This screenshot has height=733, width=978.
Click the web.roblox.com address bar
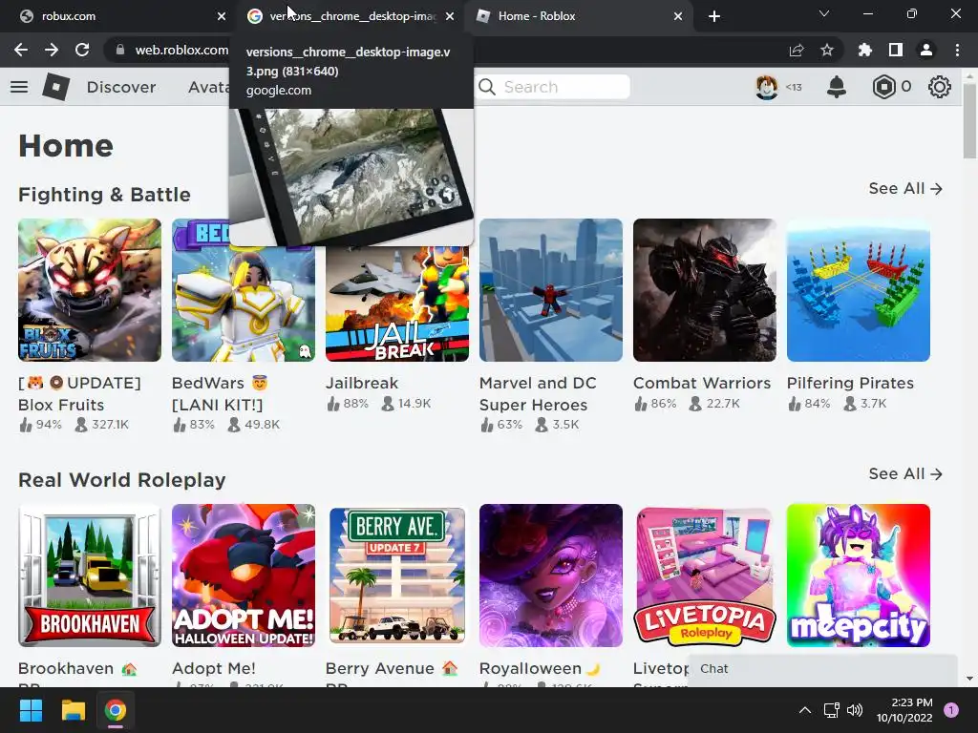click(181, 50)
